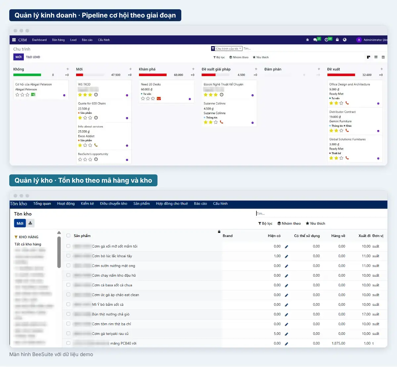Click the MỚI button in CRM pipeline

(19, 57)
